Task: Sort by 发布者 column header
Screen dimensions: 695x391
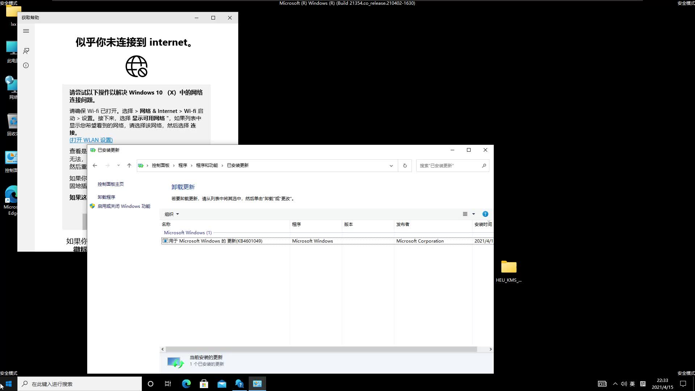Action: (433, 224)
